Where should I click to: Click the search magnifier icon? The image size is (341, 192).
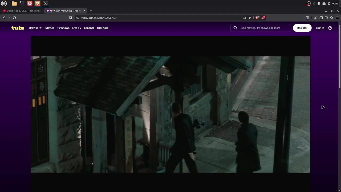[x=235, y=28]
